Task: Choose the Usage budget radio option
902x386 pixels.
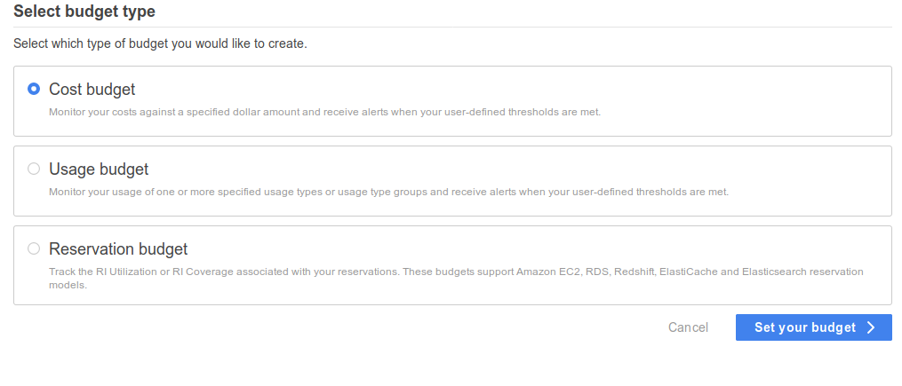Action: (34, 169)
